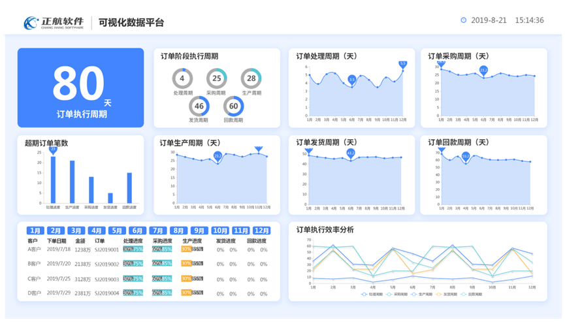
Task: Click the clock icon beside the date
Action: tap(464, 20)
